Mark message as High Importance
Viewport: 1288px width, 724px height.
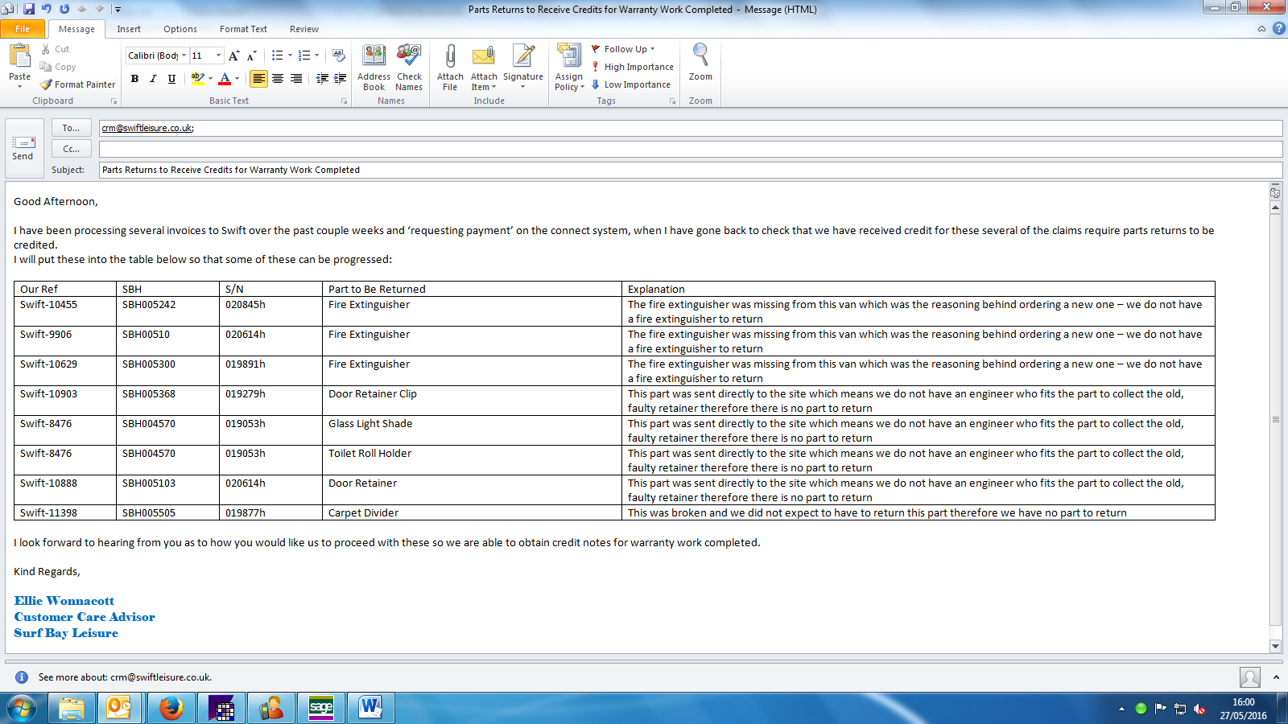[633, 67]
